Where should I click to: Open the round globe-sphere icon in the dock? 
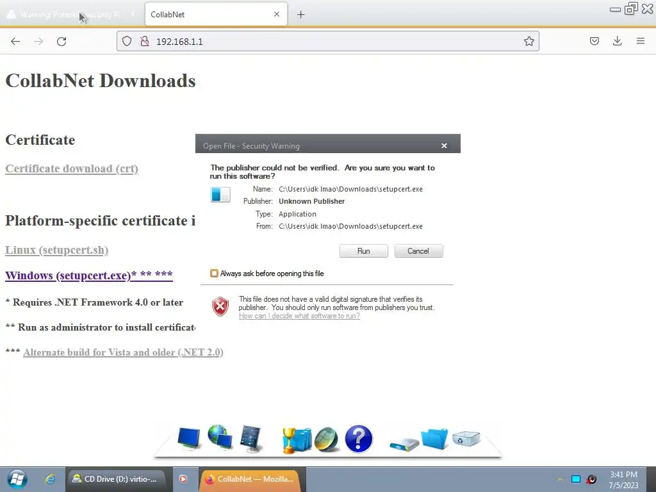tap(326, 439)
